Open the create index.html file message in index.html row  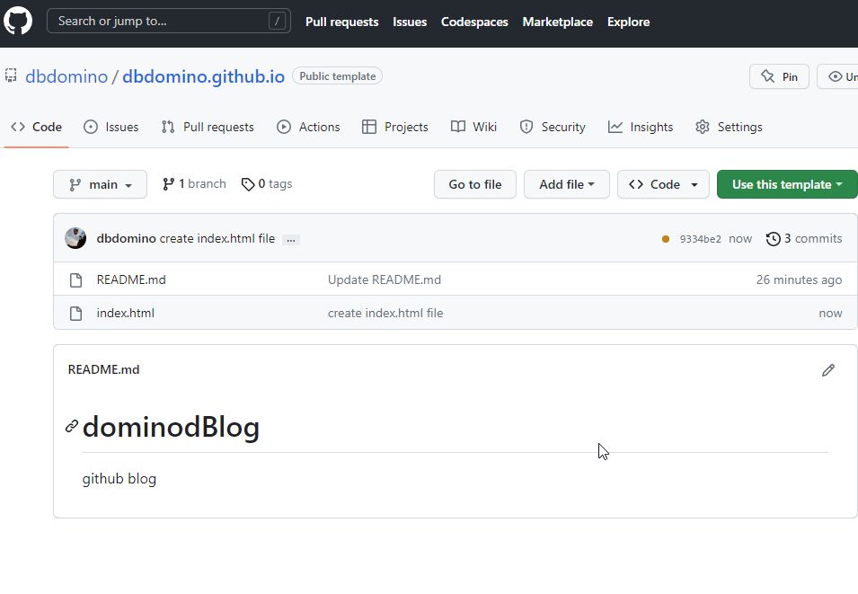click(385, 313)
